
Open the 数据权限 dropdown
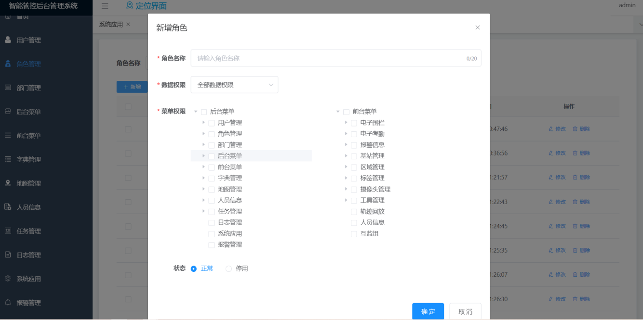(234, 85)
